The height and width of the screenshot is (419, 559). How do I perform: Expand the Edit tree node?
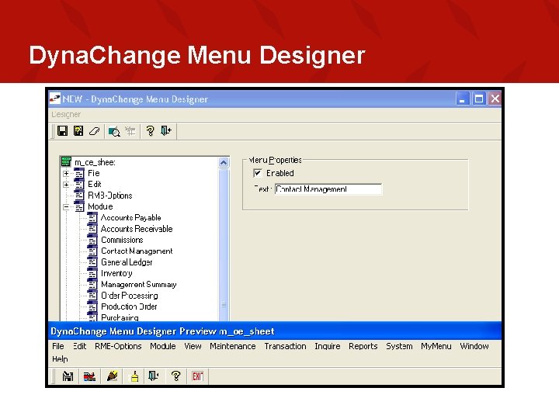[x=66, y=185]
